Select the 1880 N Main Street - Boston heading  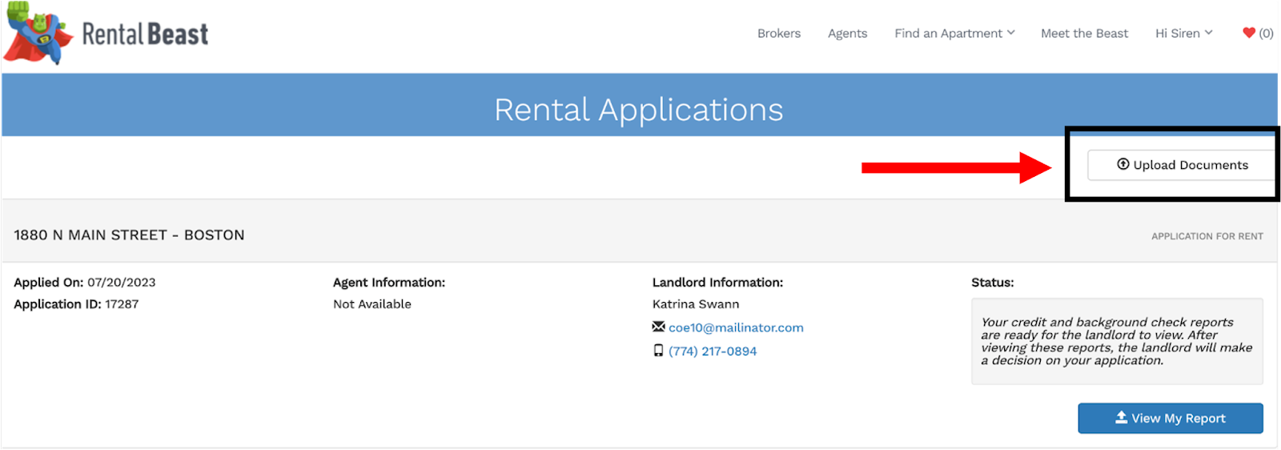pyautogui.click(x=129, y=235)
